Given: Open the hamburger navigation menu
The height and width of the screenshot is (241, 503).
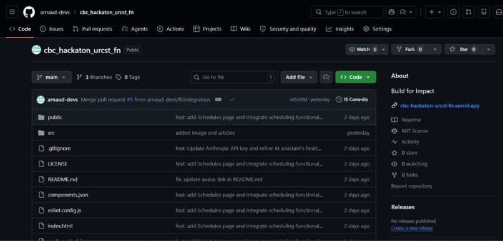Looking at the screenshot, I should pos(12,12).
